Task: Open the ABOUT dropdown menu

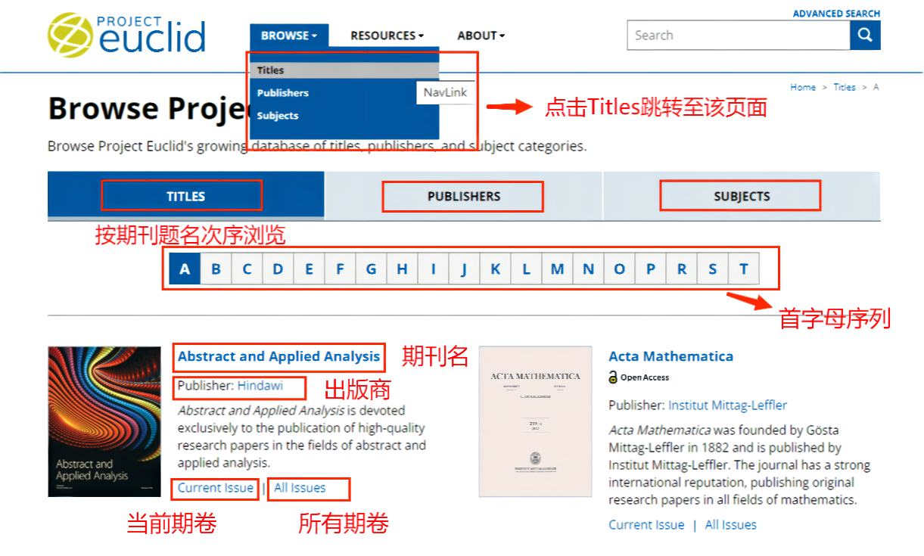Action: pyautogui.click(x=481, y=36)
